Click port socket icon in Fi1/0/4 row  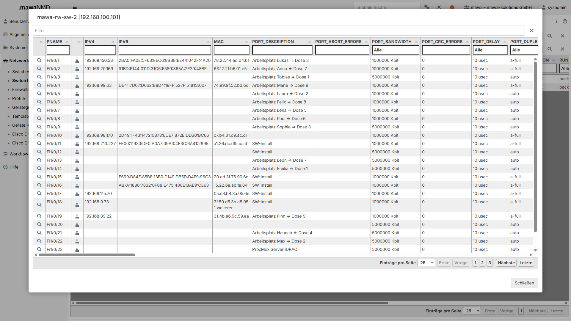(x=77, y=86)
